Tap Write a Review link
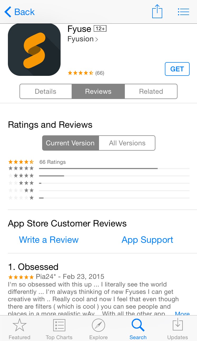The height and width of the screenshot is (341, 197). point(49,240)
